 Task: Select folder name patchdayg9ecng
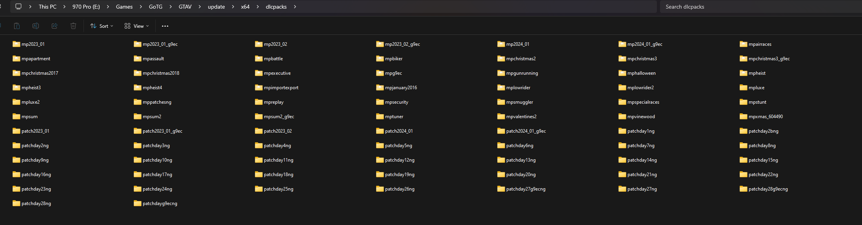point(160,203)
